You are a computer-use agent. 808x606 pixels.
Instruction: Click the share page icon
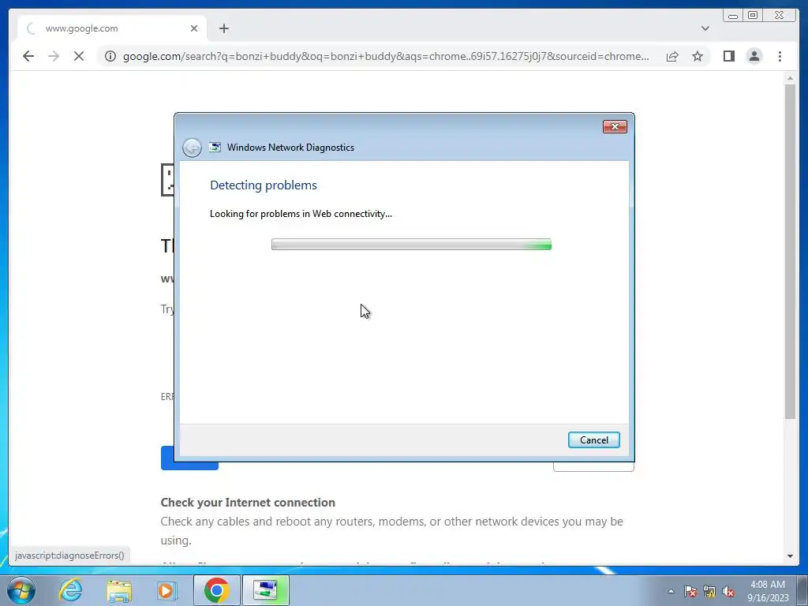672,56
